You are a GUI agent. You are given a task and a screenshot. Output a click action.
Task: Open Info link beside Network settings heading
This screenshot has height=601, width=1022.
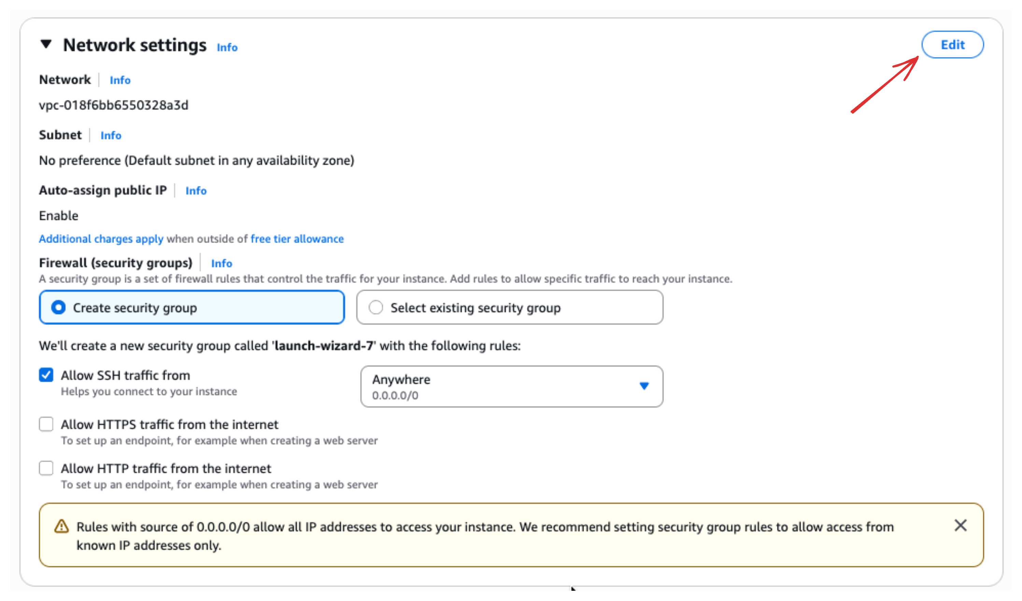click(x=227, y=47)
